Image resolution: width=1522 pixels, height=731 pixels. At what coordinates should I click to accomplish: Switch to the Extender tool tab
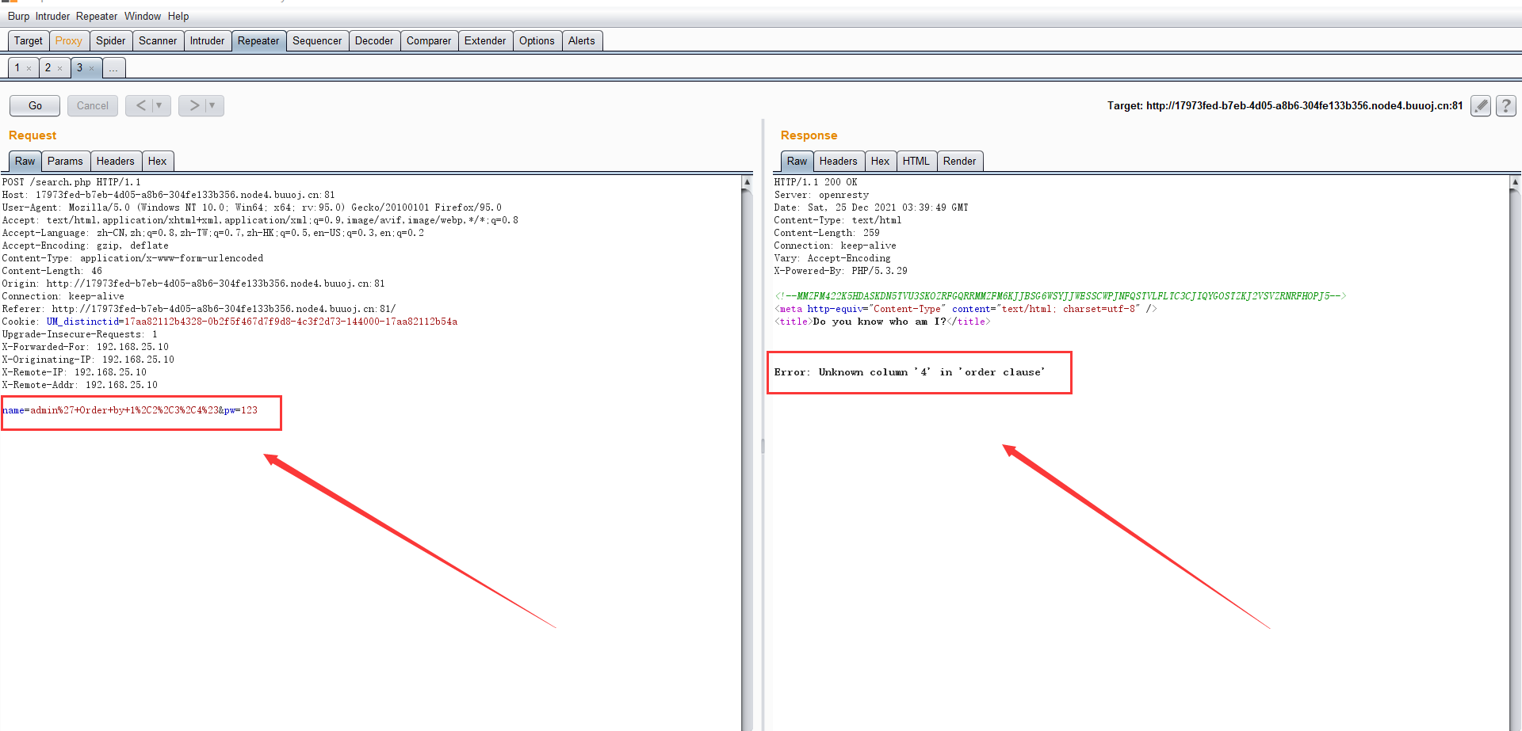(x=485, y=40)
